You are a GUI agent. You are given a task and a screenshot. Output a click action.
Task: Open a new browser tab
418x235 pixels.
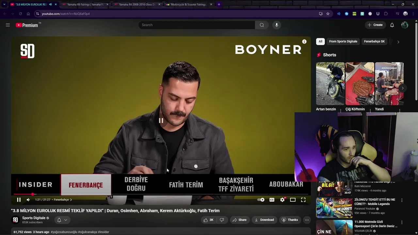point(219,5)
